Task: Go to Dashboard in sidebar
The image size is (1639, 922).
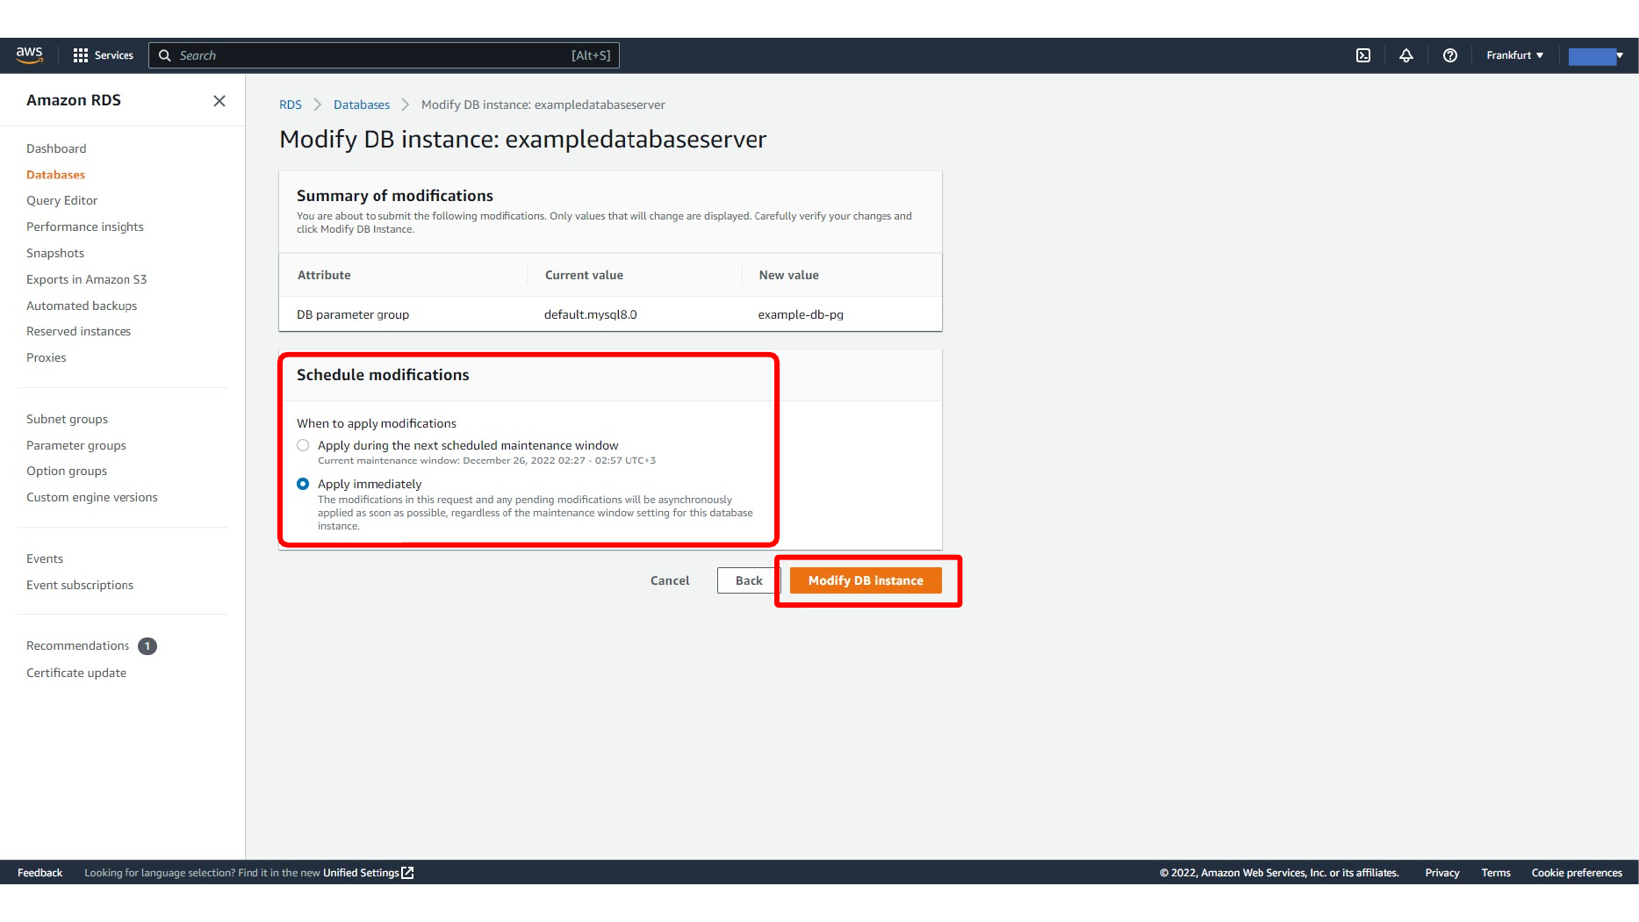Action: click(56, 148)
